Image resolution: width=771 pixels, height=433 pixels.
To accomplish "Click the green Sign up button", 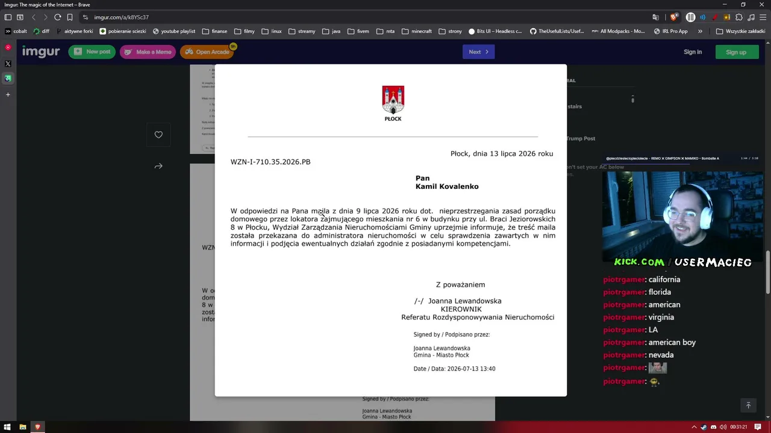I will [736, 52].
